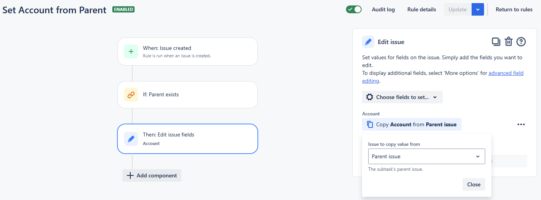This screenshot has width=541, height=200.
Task: Expand Choose fields to set dropdown
Action: pos(402,97)
